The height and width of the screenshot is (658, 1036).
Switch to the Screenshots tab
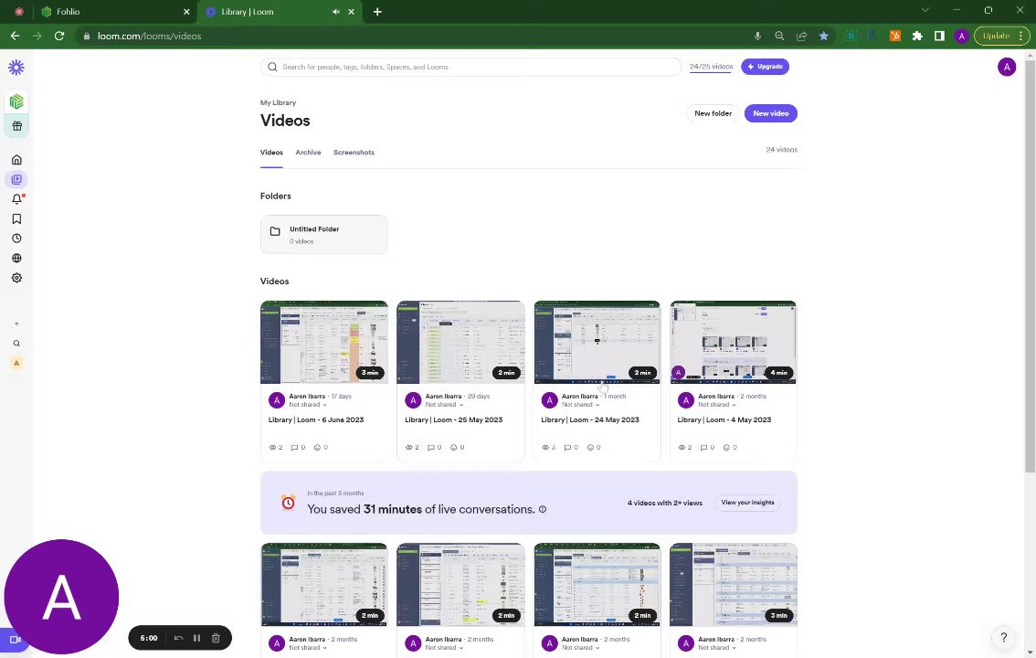[354, 153]
